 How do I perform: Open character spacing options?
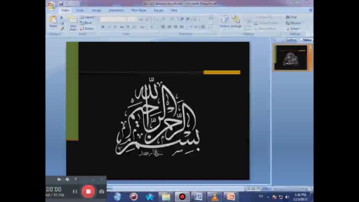click(x=134, y=27)
